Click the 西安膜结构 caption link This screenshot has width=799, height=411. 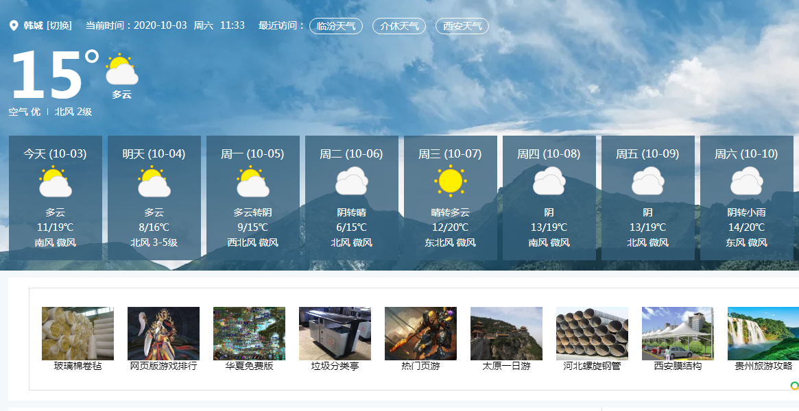point(678,366)
